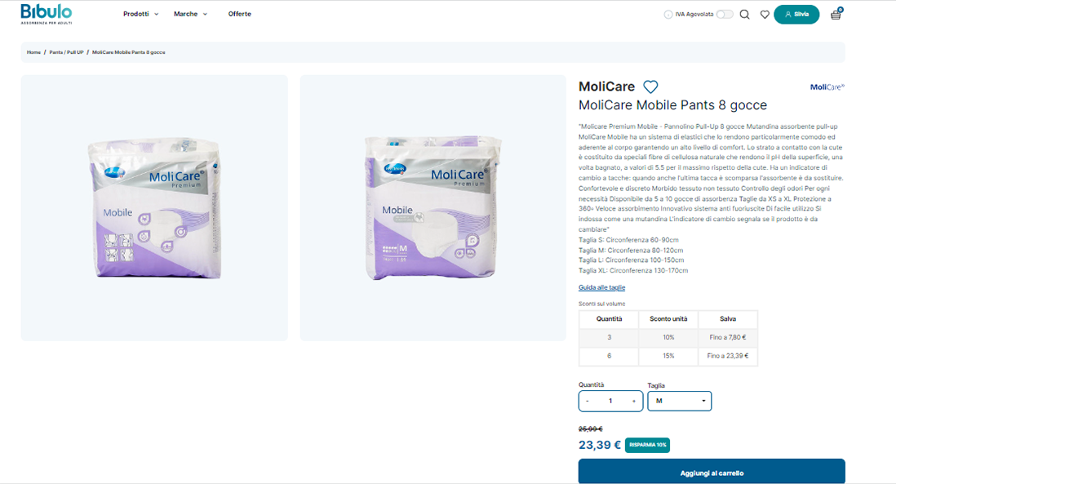Viewport: 1087px width, 484px height.
Task: Open the Offerte menu item
Action: [x=240, y=14]
